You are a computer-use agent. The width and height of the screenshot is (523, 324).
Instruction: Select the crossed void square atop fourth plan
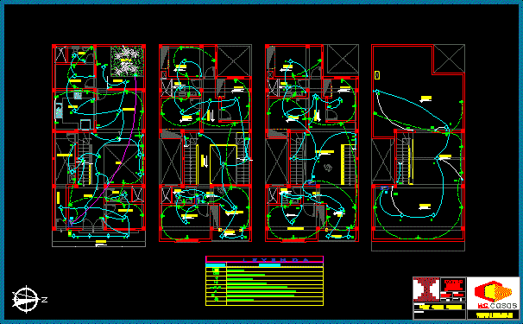(449, 59)
